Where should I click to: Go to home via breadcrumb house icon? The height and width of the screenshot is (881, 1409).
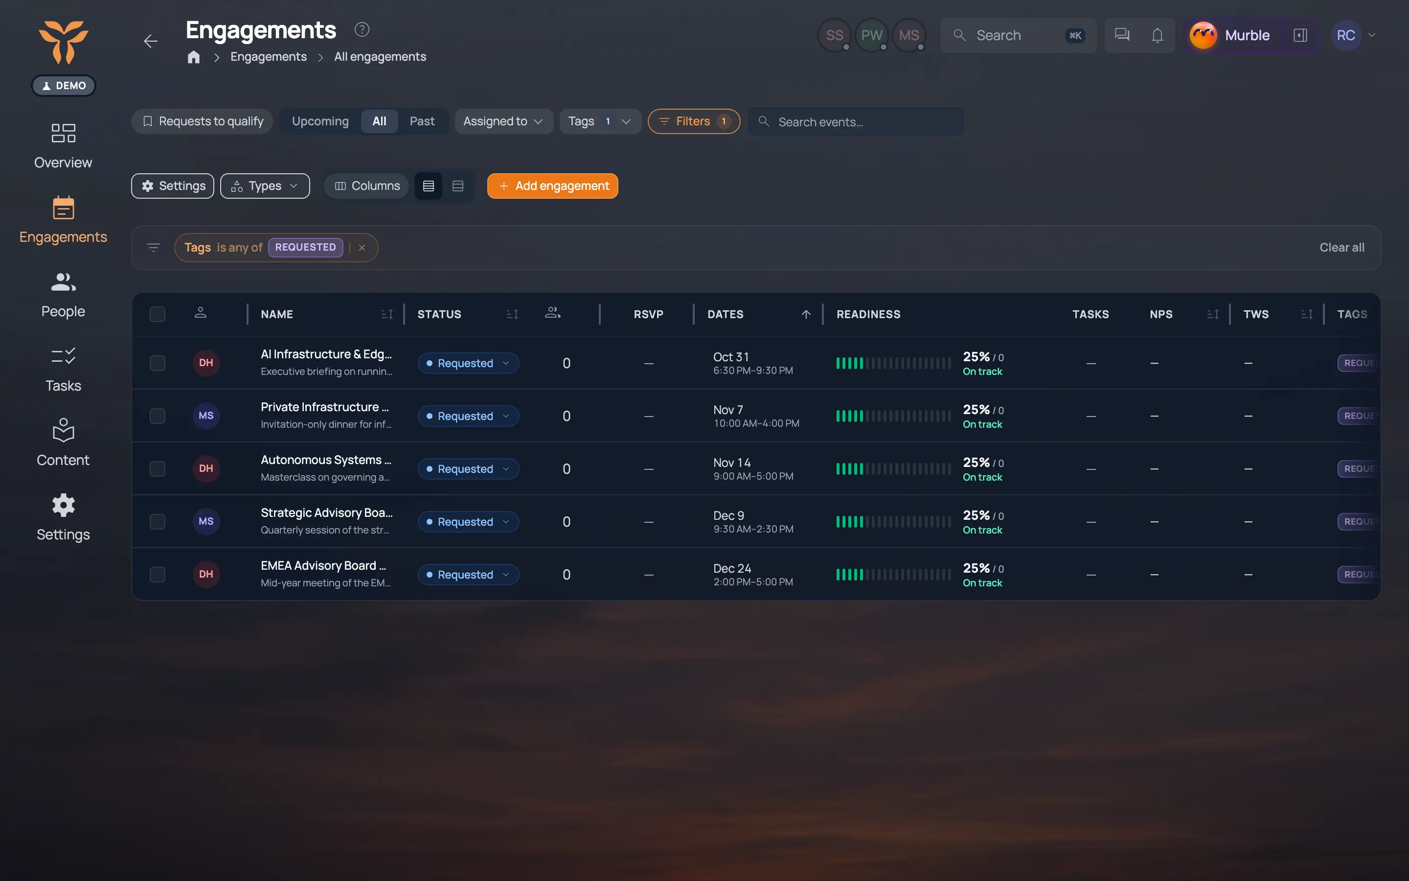point(194,57)
